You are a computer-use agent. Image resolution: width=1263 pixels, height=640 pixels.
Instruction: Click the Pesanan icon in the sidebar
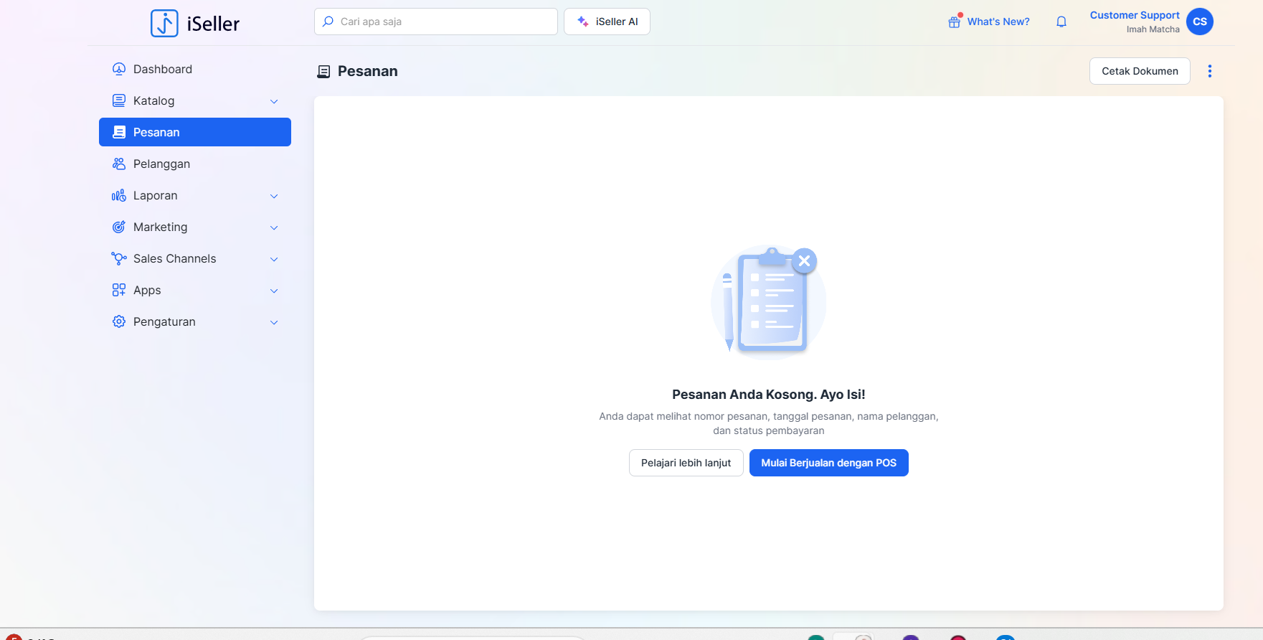(x=119, y=132)
